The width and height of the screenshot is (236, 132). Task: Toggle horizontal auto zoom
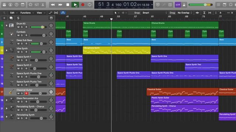pyautogui.click(x=210, y=13)
